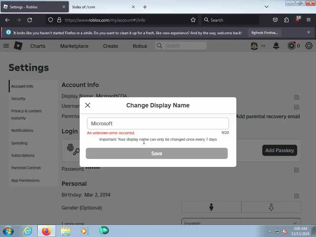The image size is (316, 237).
Task: Edit the Birthday pencil icon
Action: [x=297, y=196]
